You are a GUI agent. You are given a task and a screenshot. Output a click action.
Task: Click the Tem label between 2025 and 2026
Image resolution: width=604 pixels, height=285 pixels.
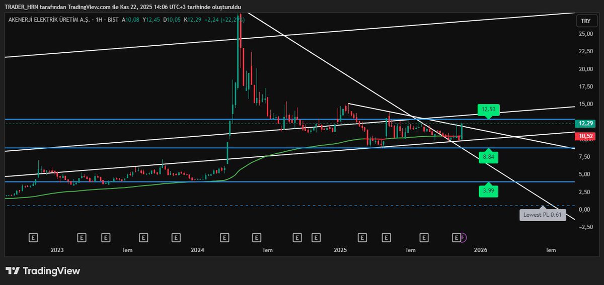410,250
